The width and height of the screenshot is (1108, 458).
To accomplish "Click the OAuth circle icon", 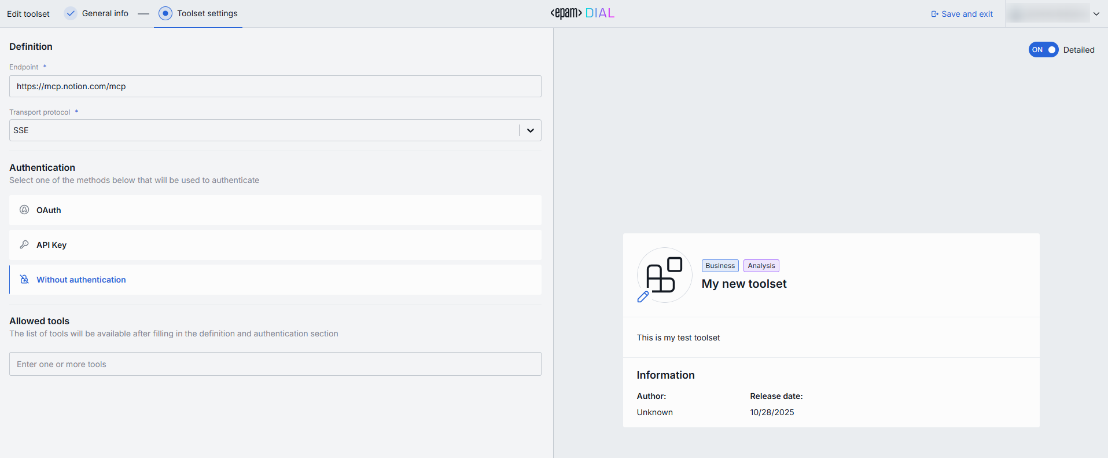I will click(24, 210).
